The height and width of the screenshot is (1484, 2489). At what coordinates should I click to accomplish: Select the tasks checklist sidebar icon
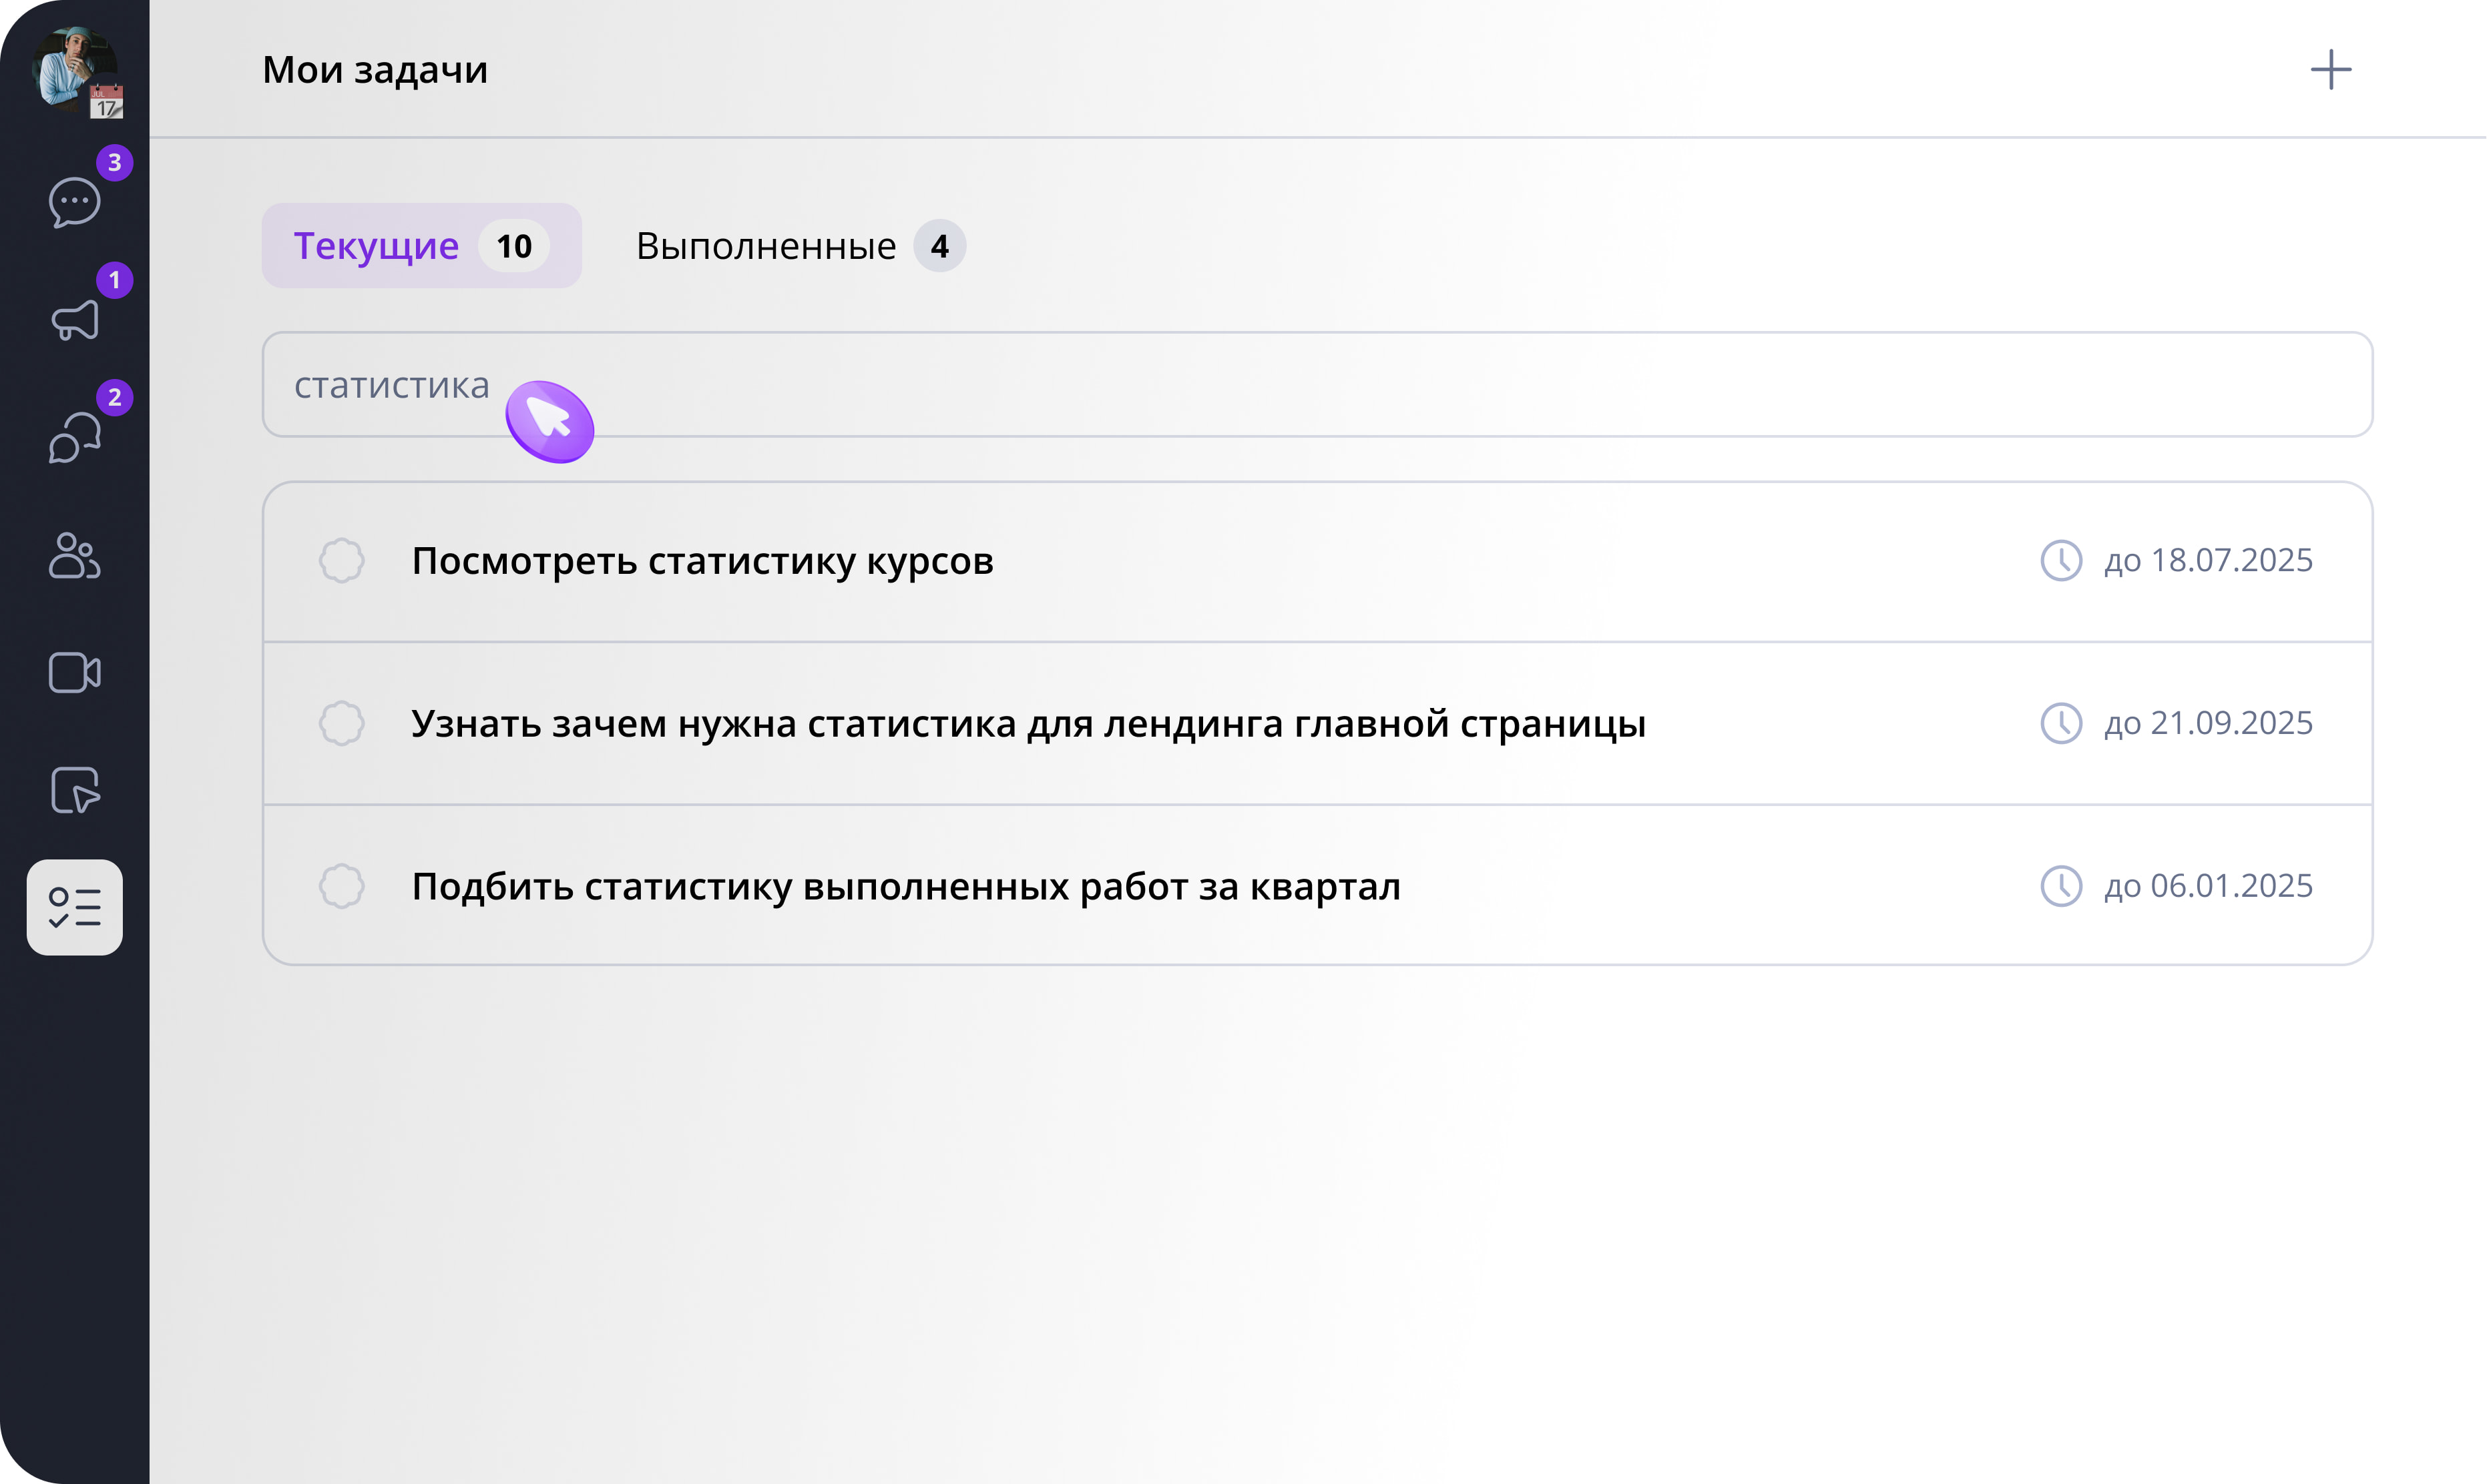[x=75, y=907]
